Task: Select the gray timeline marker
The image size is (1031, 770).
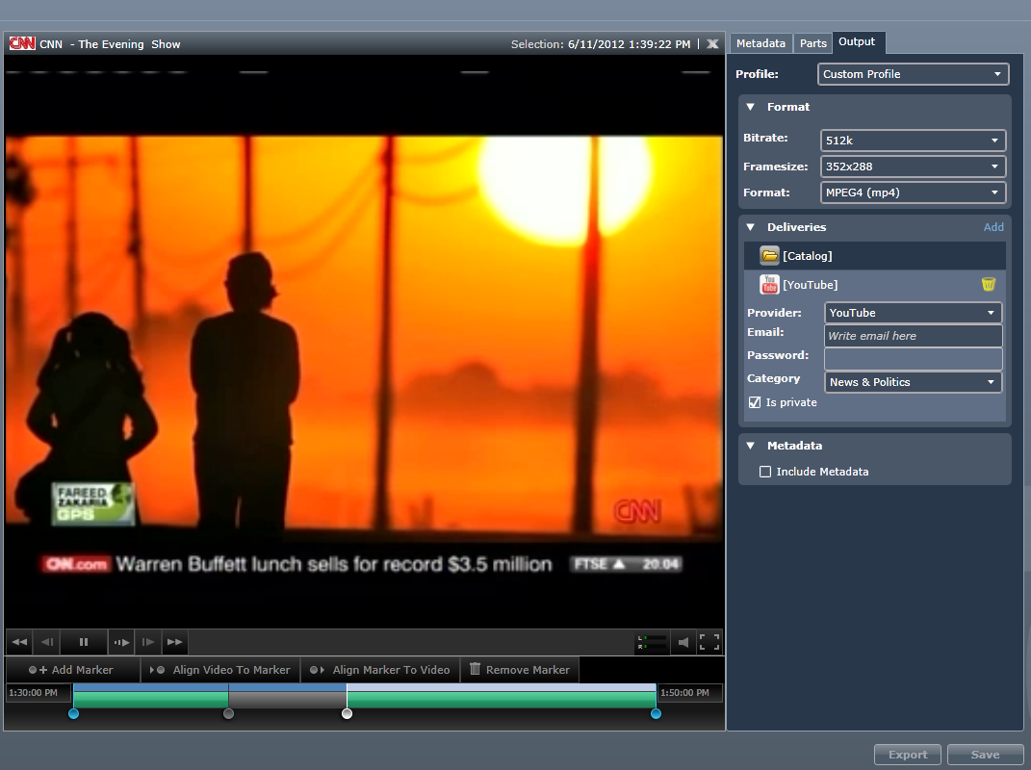Action: click(228, 713)
